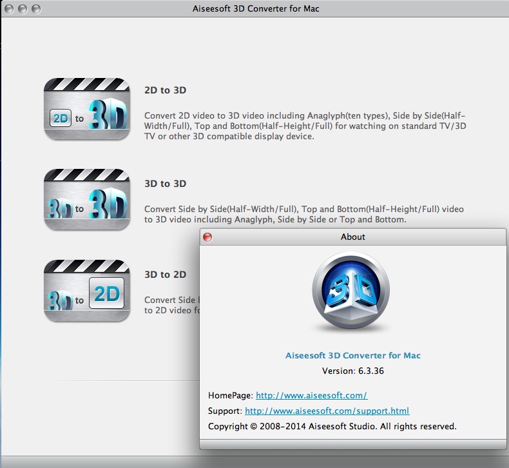Viewport: 509px width, 468px height.
Task: Open the 3D to 3D conversion mode icon
Action: coord(87,199)
